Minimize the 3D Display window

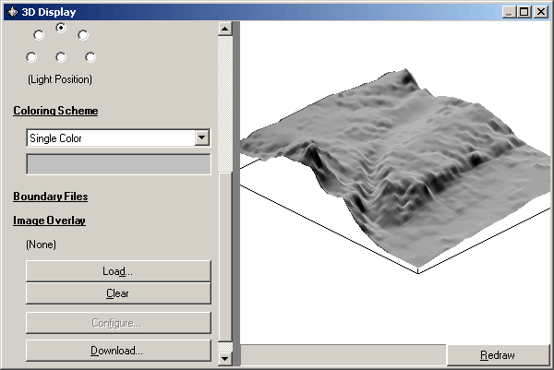click(x=509, y=12)
